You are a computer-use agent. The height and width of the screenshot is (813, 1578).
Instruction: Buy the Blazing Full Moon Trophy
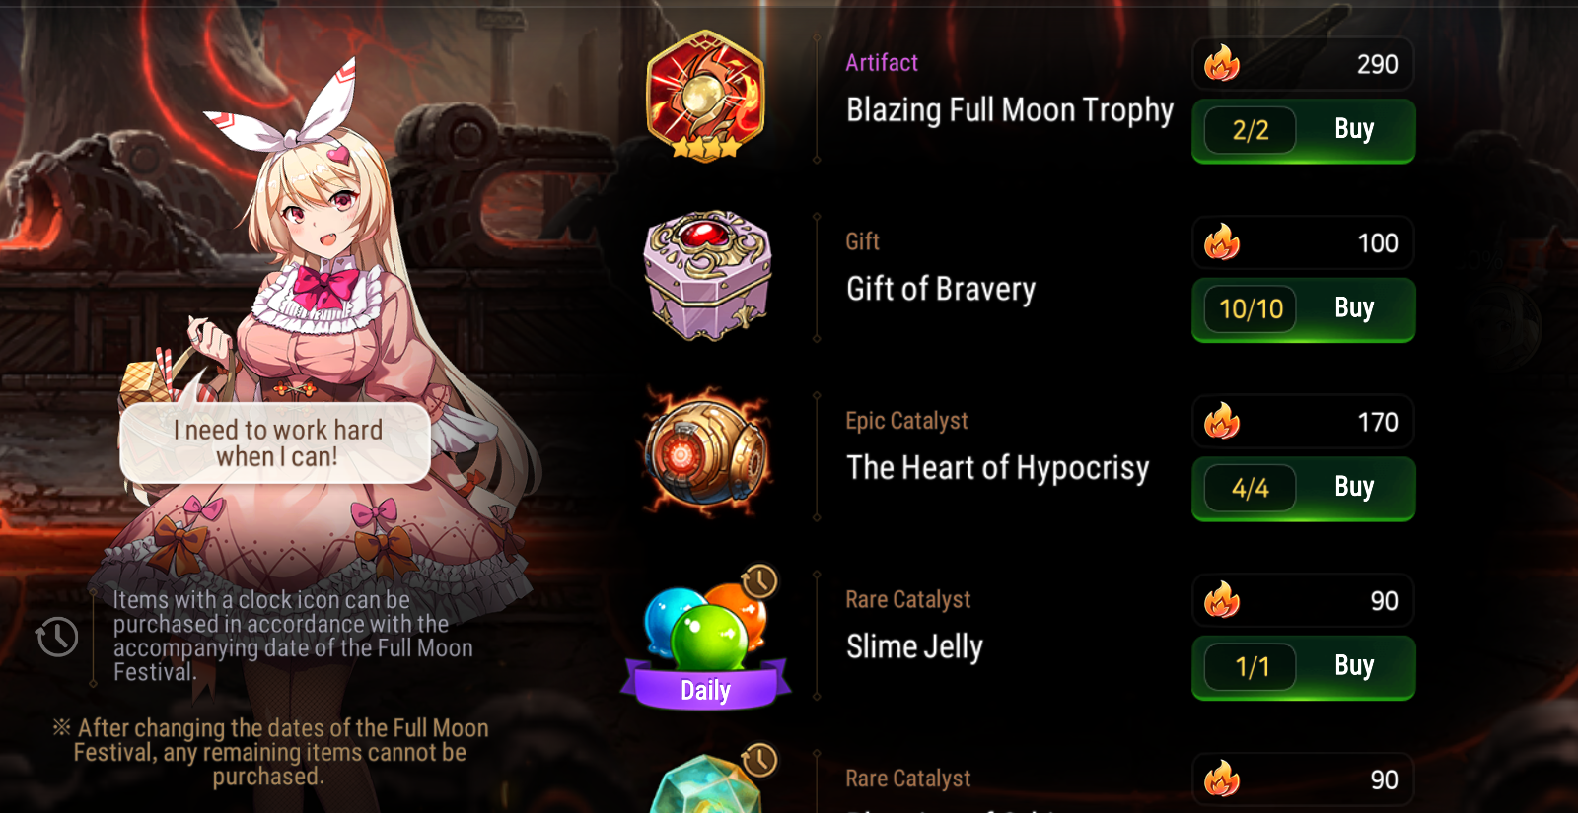[x=1303, y=130]
